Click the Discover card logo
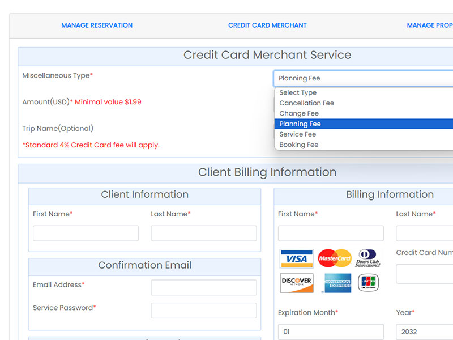Screen dimensions: 453x340 296,283
